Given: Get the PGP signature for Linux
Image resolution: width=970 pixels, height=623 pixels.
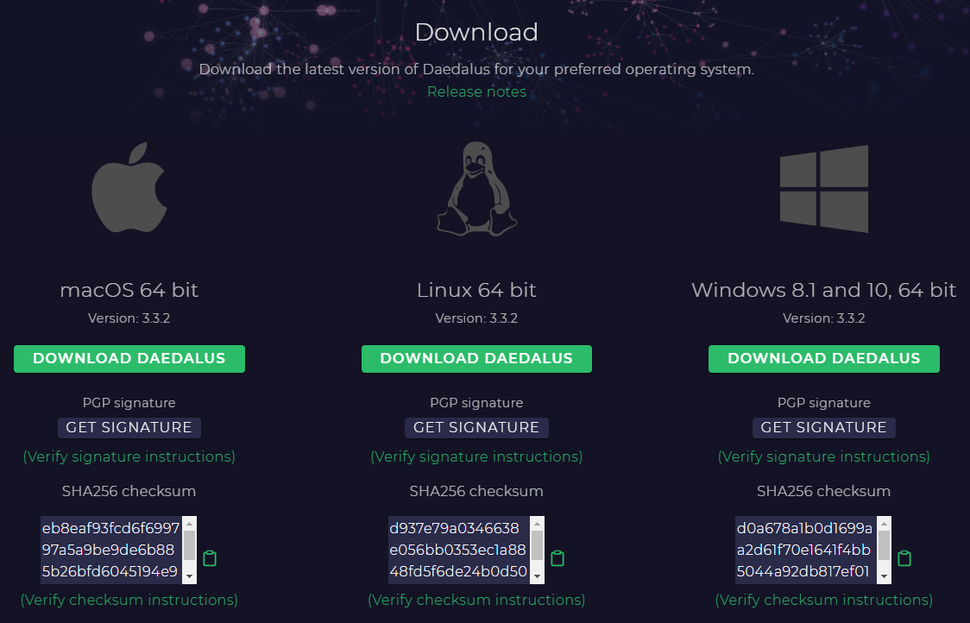Looking at the screenshot, I should pos(476,427).
